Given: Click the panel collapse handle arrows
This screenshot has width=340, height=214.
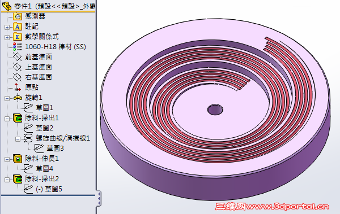Looking at the screenshot, I should click(x=99, y=198).
